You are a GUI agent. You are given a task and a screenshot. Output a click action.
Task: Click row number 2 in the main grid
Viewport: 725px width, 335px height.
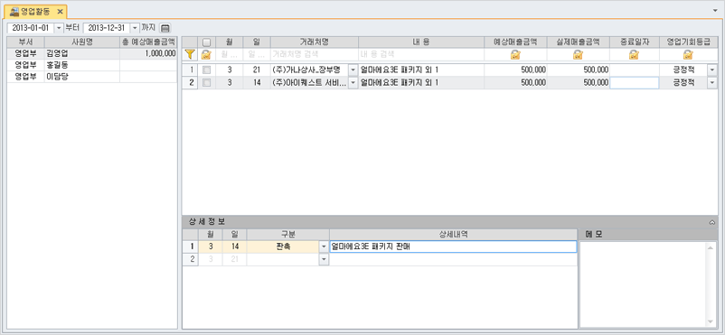(190, 83)
